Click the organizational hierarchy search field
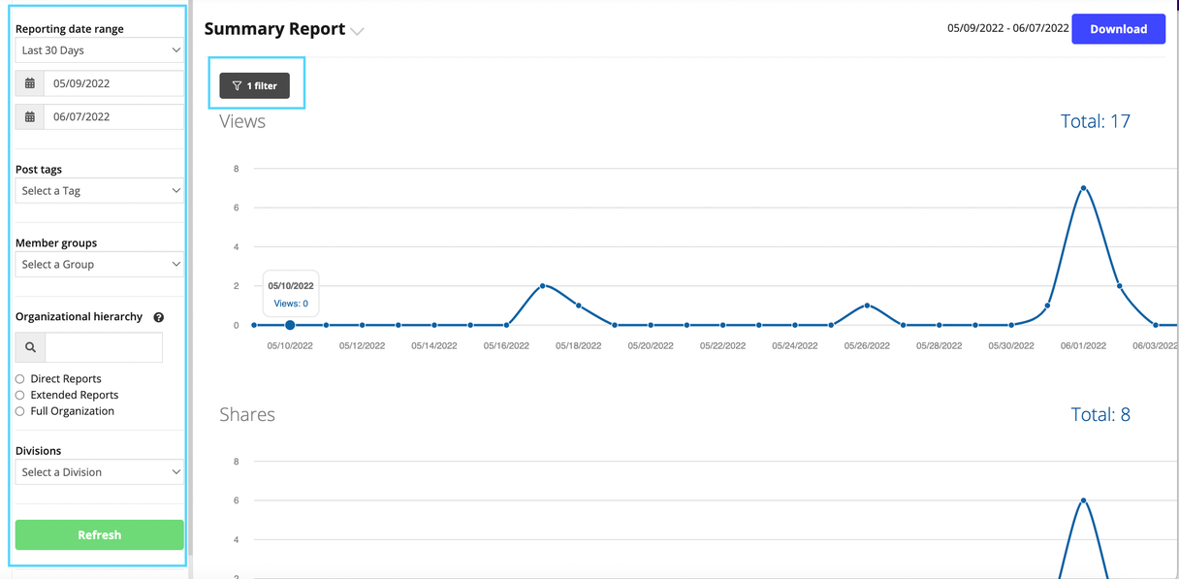 click(104, 347)
